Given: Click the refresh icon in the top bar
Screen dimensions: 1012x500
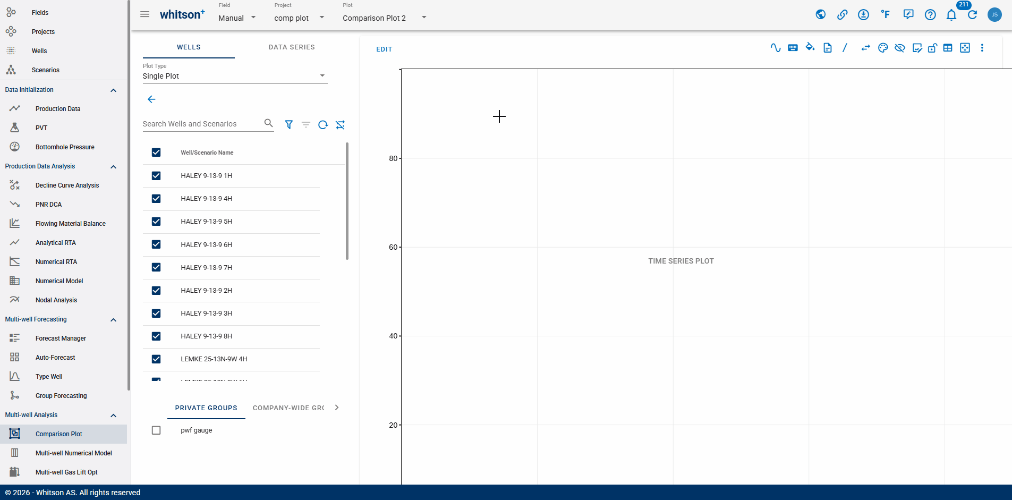Looking at the screenshot, I should point(973,15).
